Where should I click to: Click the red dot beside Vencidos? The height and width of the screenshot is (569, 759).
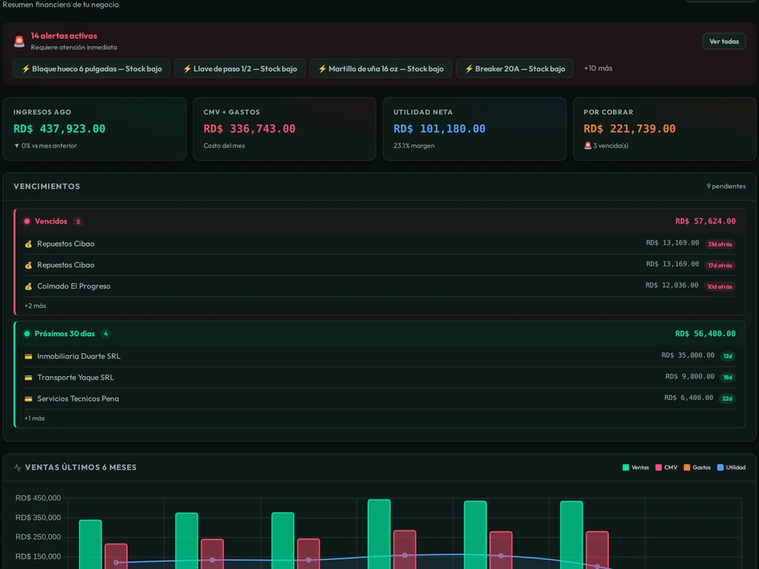pos(27,221)
